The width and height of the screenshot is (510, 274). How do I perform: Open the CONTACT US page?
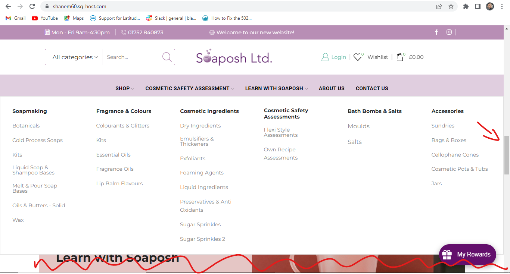[x=372, y=88]
